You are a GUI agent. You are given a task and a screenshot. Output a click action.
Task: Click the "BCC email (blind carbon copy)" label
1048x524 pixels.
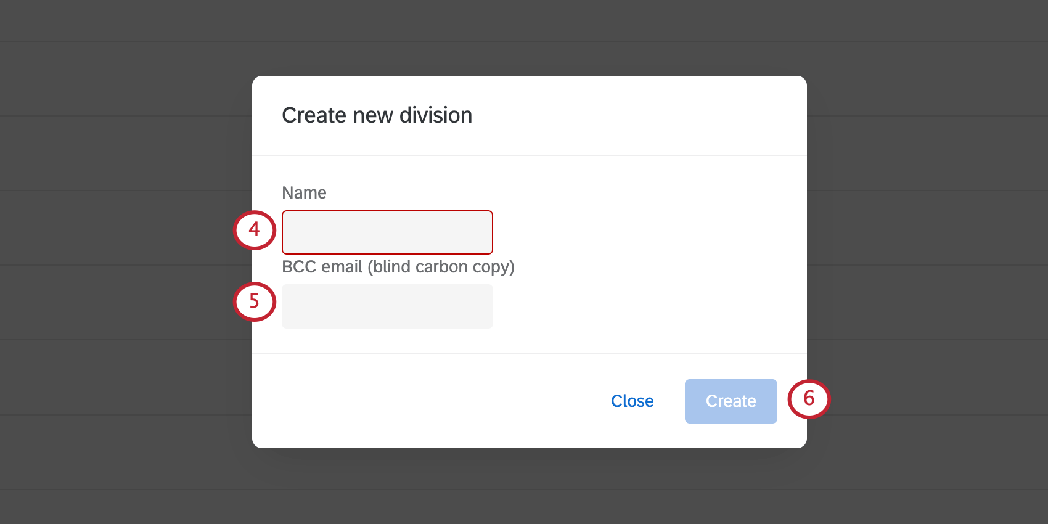pyautogui.click(x=398, y=267)
